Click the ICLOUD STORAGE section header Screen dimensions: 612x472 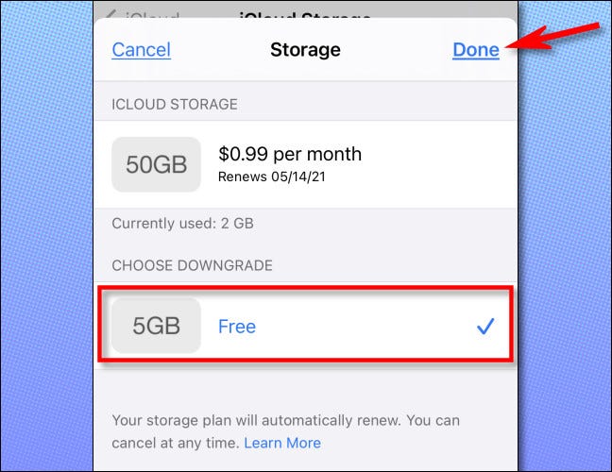(x=175, y=105)
